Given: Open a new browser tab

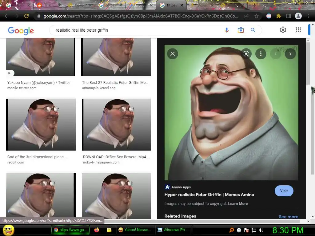Looking at the screenshot, I should click(254, 6).
